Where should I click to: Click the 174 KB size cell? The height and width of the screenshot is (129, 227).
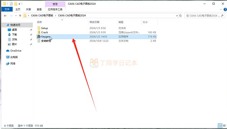pyautogui.click(x=152, y=36)
